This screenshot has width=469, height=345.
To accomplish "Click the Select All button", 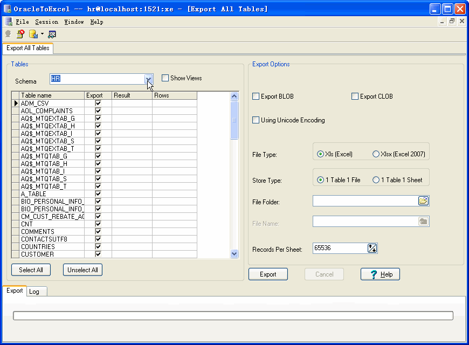I will coord(31,270).
